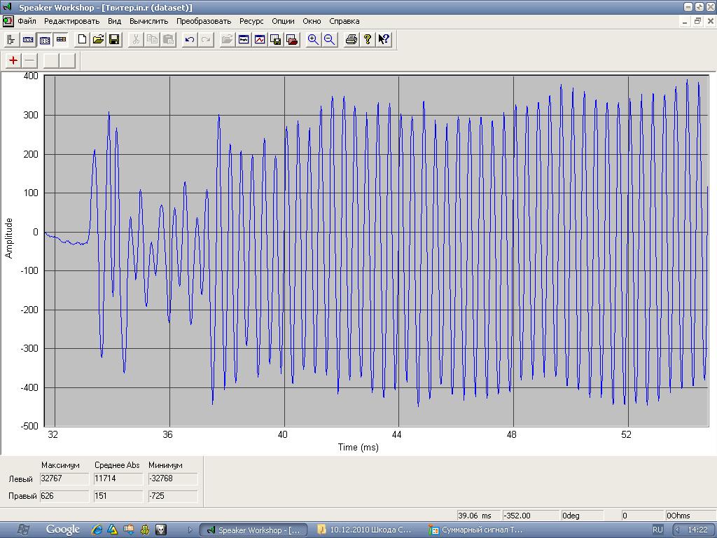Open the Вычислить menu
Image resolution: width=717 pixels, height=538 pixels.
pos(148,21)
